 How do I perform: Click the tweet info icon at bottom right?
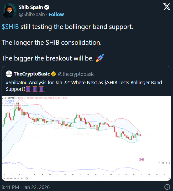(167, 187)
